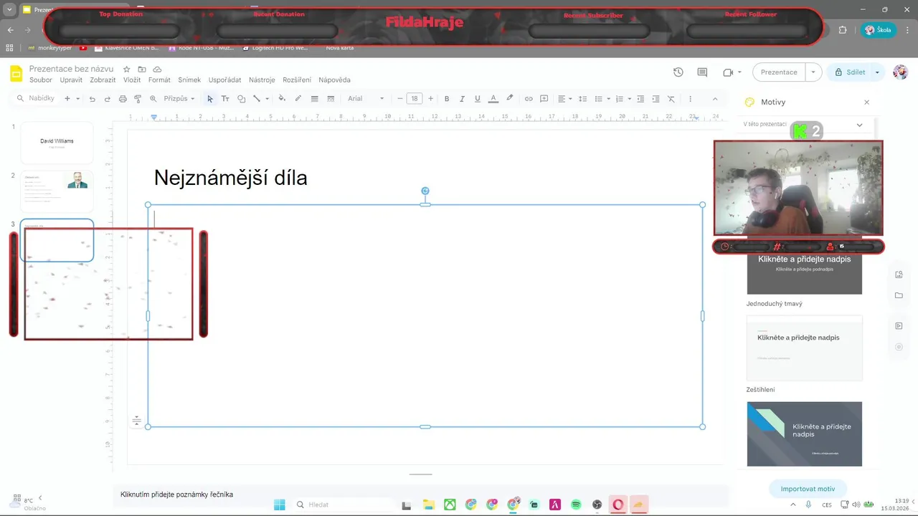Open border weight options
The image size is (918, 516).
(314, 99)
